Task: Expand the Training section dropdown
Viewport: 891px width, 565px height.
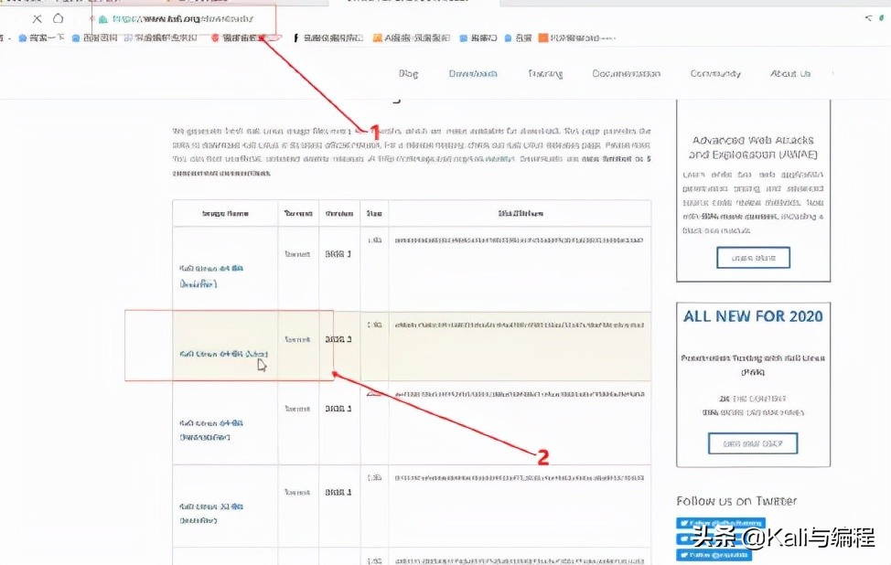Action: pos(544,74)
